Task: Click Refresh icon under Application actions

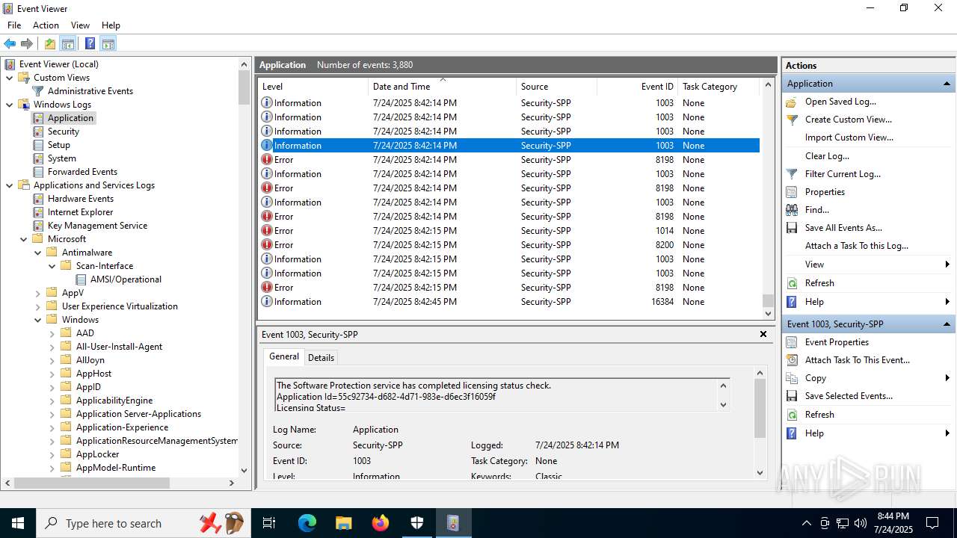Action: (x=792, y=283)
